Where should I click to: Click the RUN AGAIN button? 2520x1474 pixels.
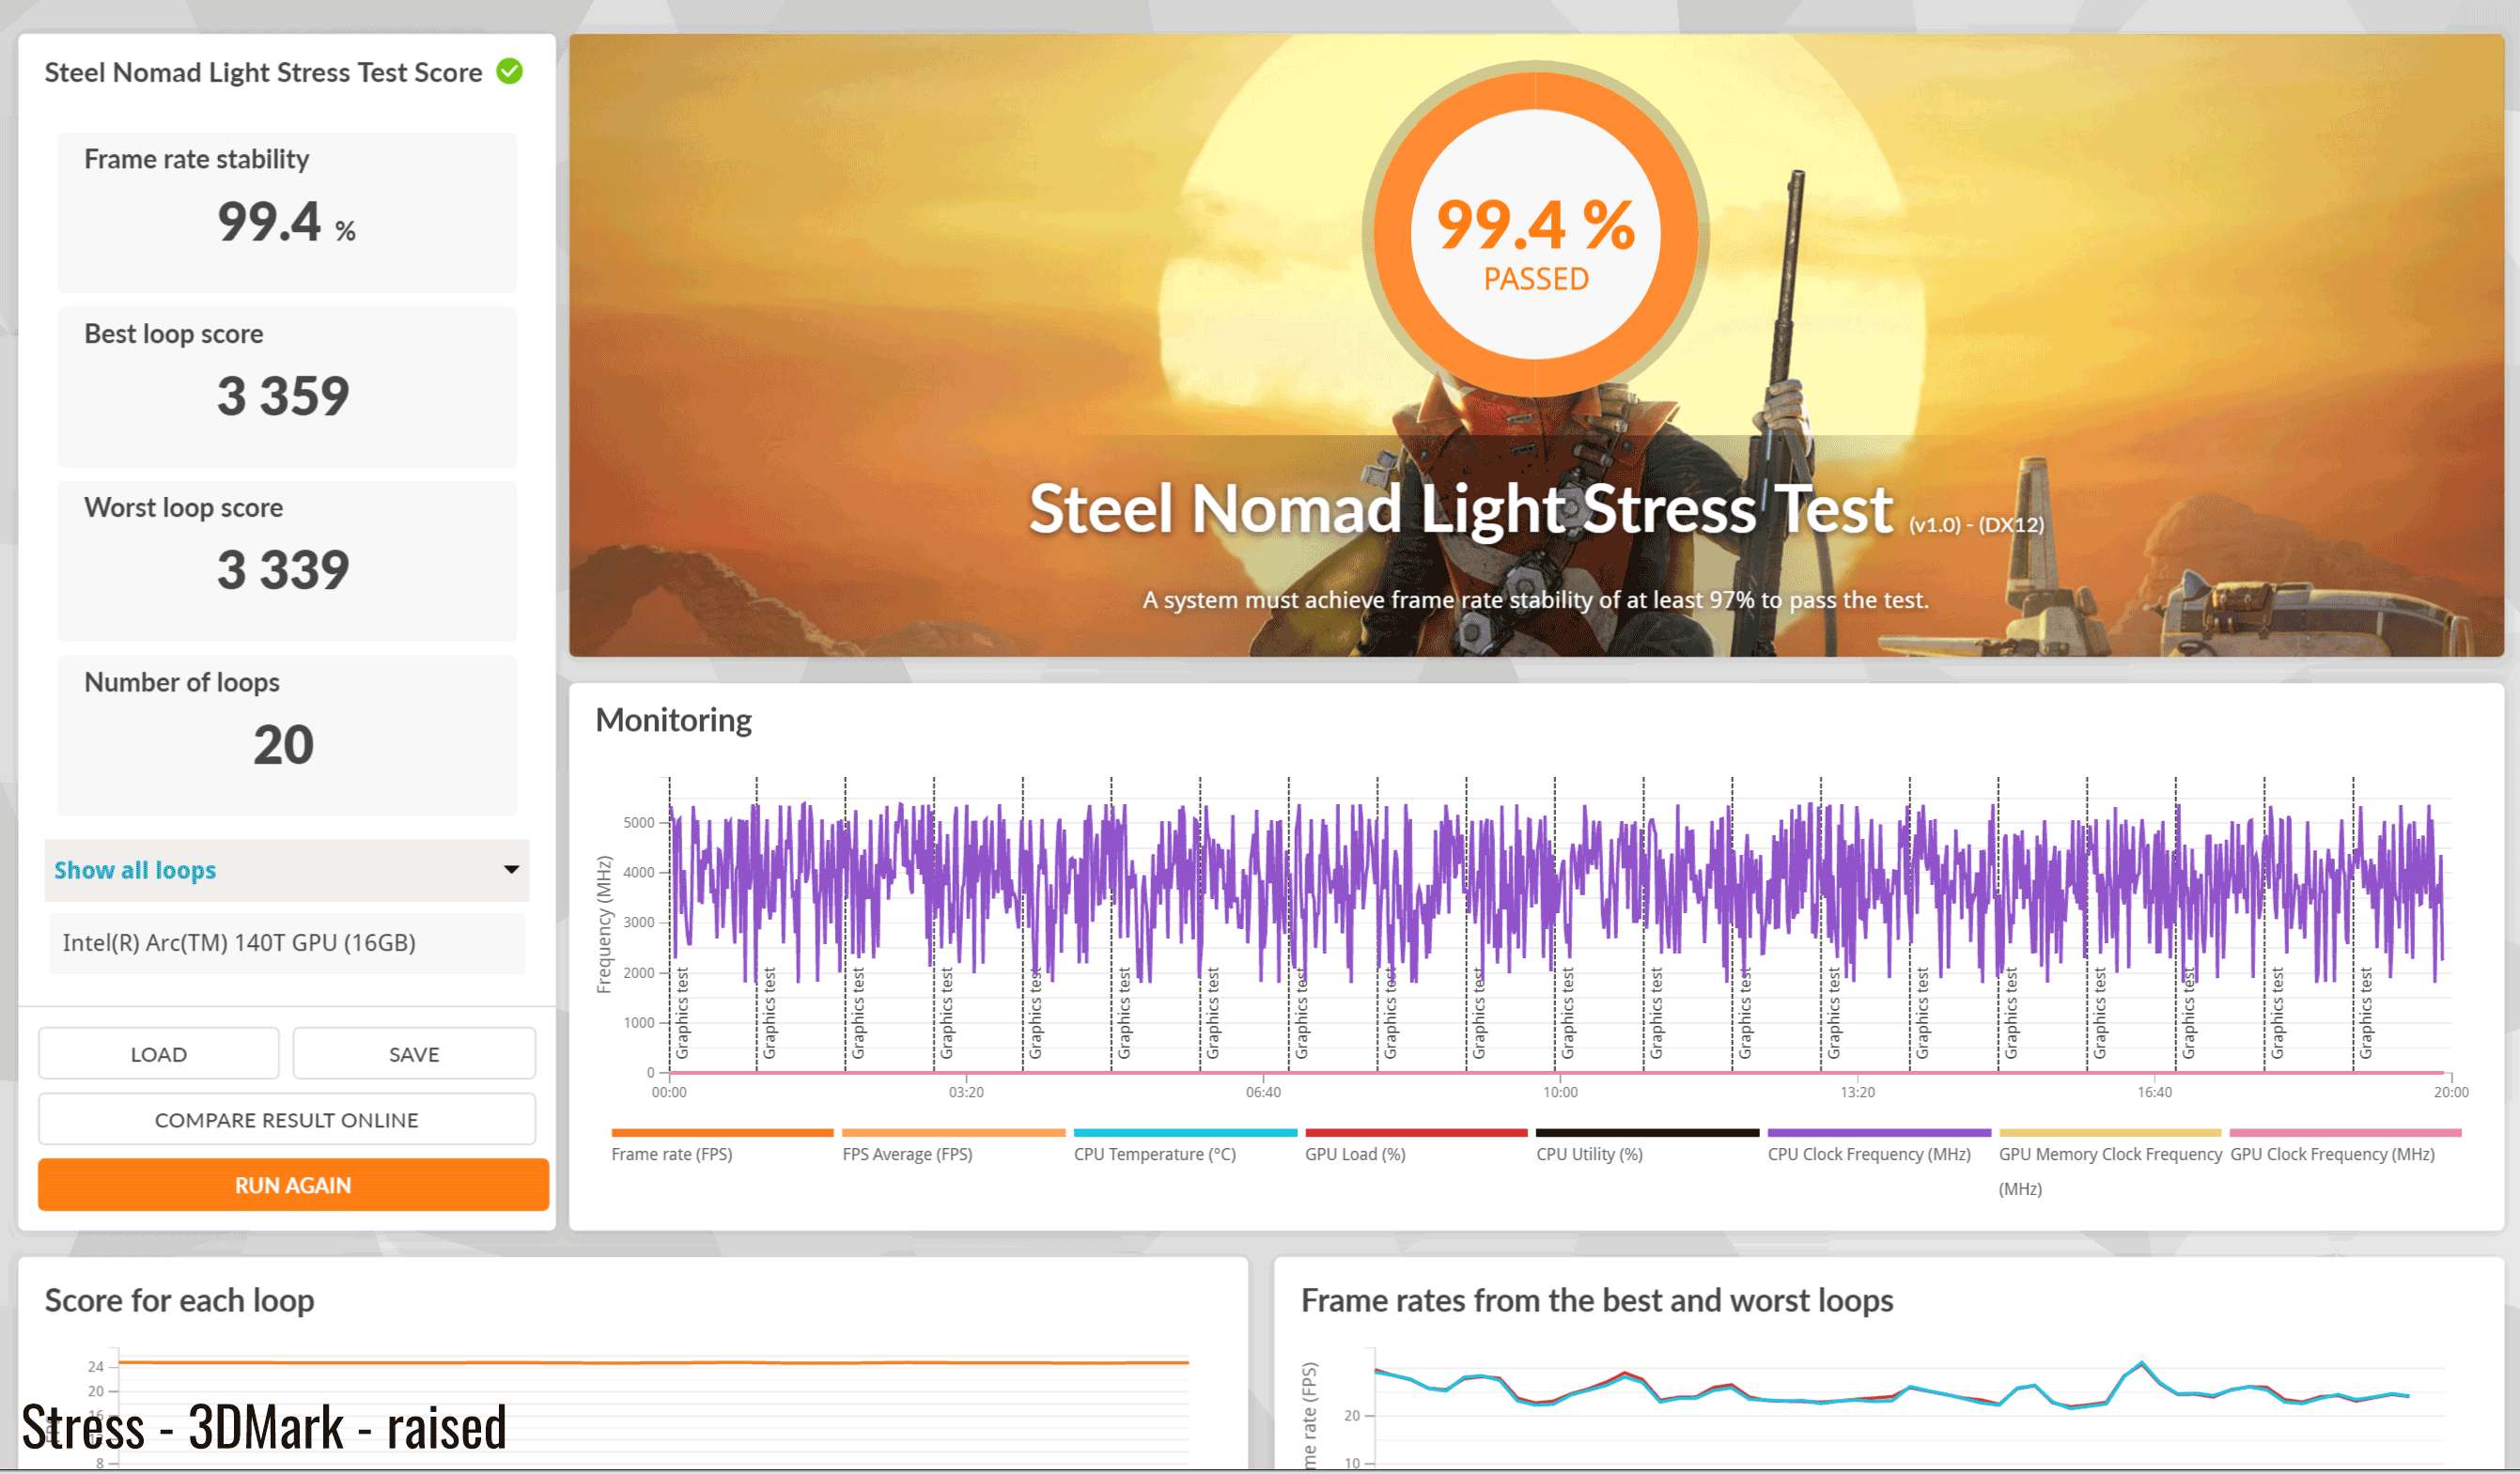pos(293,1185)
